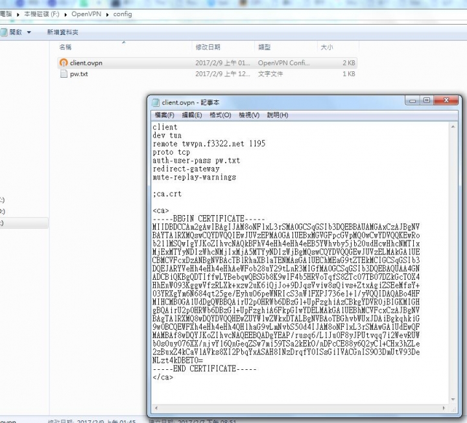Open the 檢視(V) menu in Notepad
This screenshot has height=423, width=467.
pos(249,115)
